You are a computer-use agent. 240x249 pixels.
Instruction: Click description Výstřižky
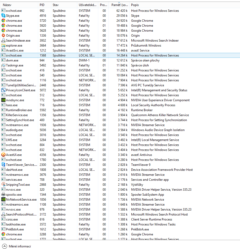coord(137,185)
